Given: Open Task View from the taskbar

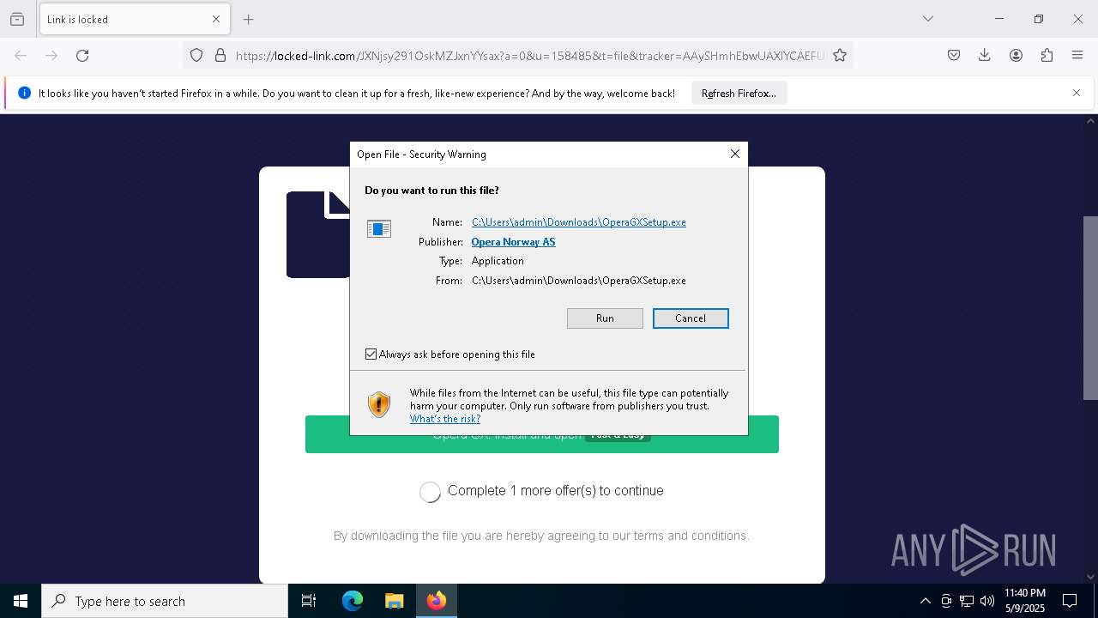Looking at the screenshot, I should tap(309, 601).
